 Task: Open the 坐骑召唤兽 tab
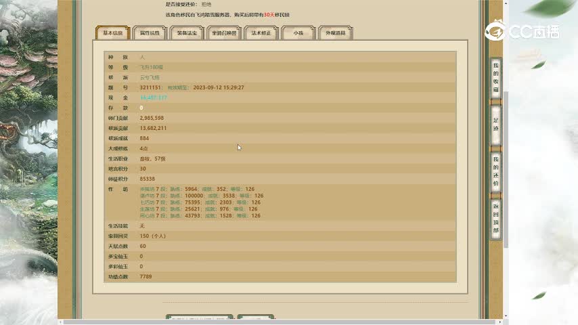pos(224,32)
